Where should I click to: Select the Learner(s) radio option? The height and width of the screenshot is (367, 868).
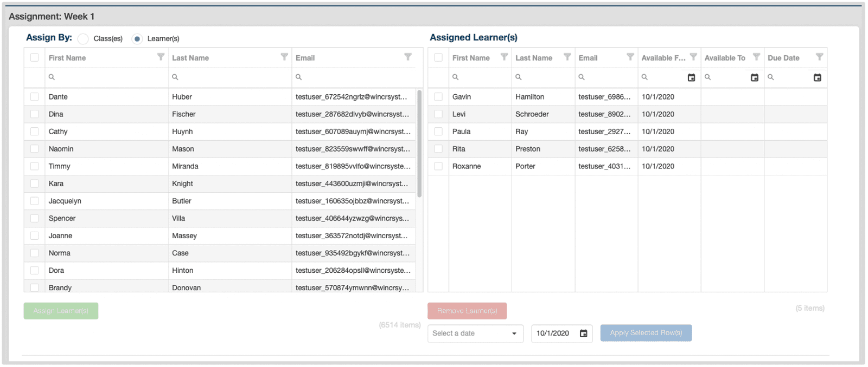(137, 39)
